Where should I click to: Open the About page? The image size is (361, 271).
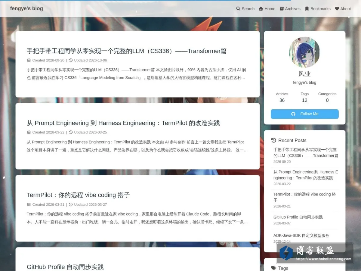click(x=343, y=9)
